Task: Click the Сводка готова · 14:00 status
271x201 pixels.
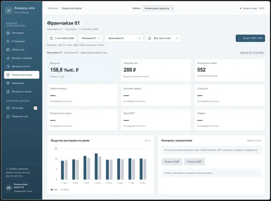Action: coord(252,8)
